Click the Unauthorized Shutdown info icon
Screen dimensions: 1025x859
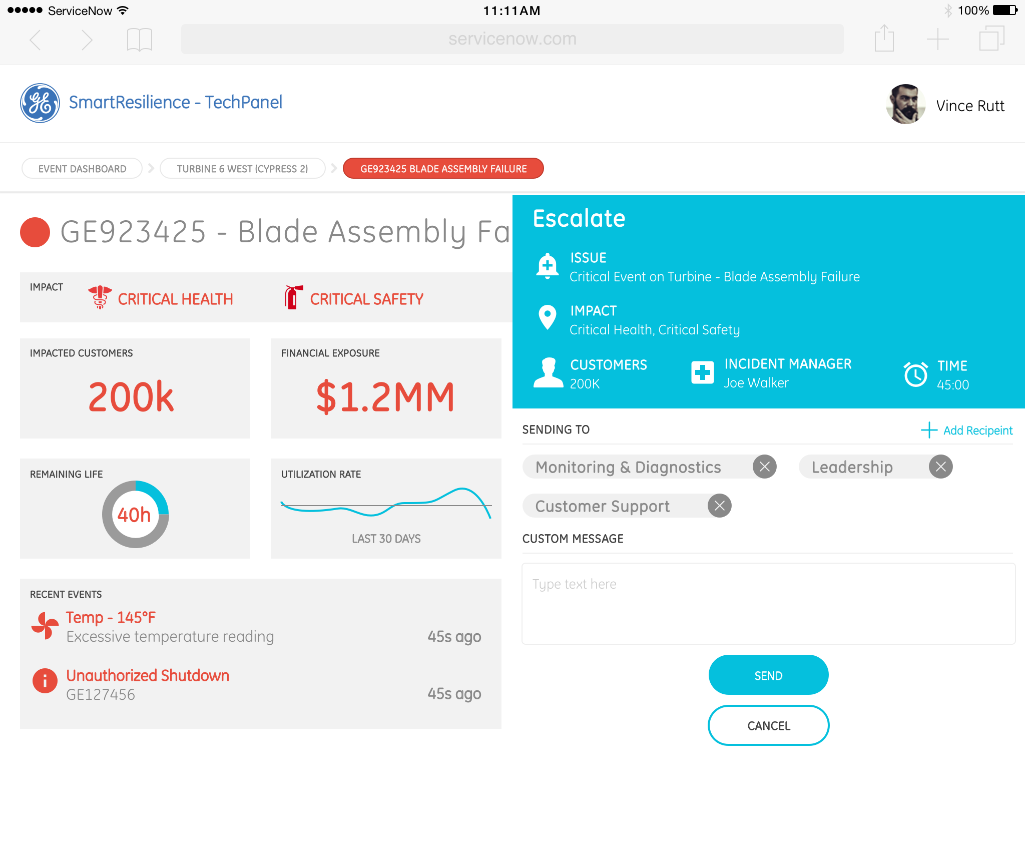coord(45,681)
